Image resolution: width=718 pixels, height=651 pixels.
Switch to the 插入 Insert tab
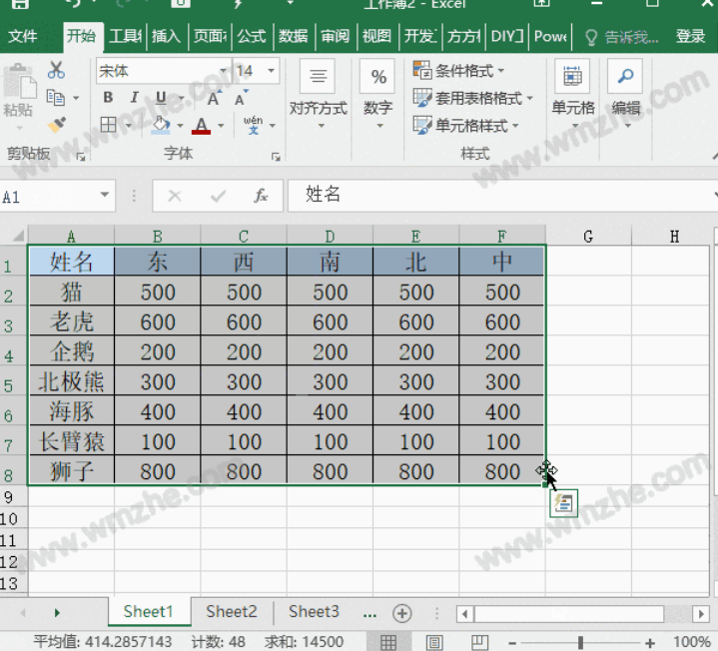pos(166,36)
